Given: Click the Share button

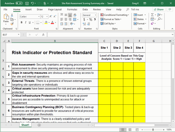Looking at the screenshot, I should coord(159,10).
